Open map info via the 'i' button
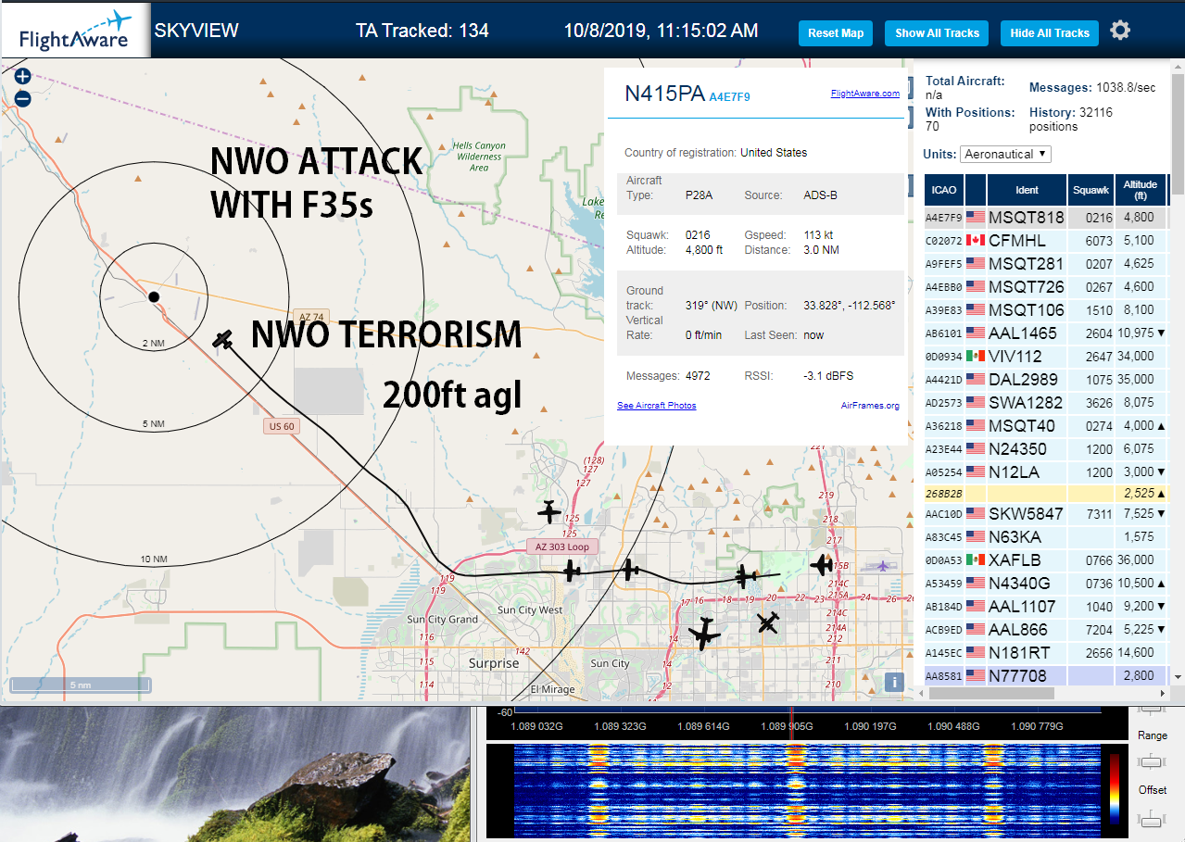The image size is (1185, 842). click(x=894, y=682)
